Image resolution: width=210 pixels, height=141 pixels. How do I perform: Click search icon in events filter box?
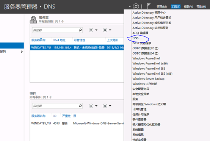[x=80, y=106]
